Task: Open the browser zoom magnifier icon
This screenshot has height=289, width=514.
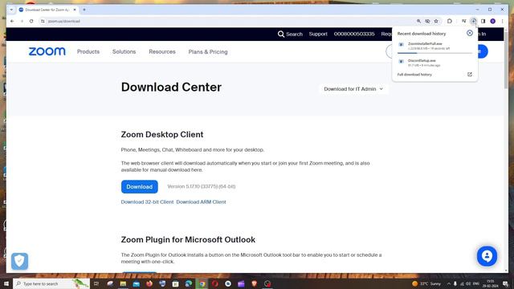Action: click(418, 21)
